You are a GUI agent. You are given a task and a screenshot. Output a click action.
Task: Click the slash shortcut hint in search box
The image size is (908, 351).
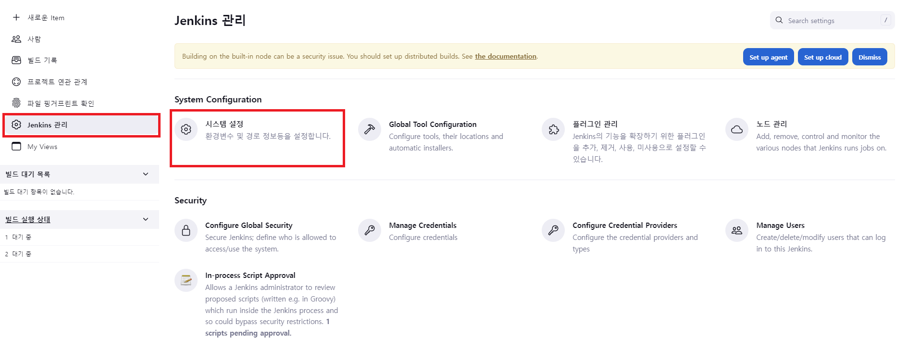click(885, 20)
